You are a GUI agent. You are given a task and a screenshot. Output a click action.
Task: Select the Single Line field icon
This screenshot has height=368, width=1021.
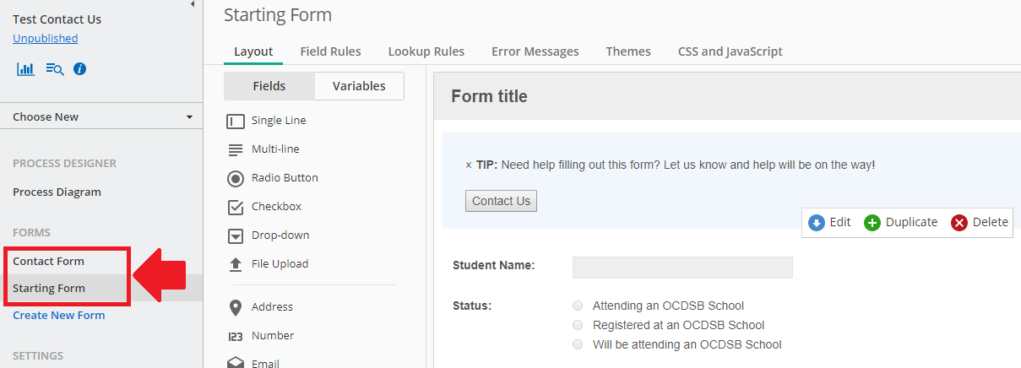point(236,121)
